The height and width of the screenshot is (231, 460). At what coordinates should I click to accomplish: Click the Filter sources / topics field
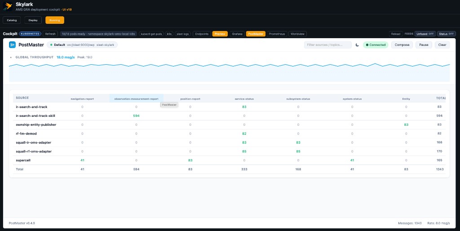tap(327, 45)
